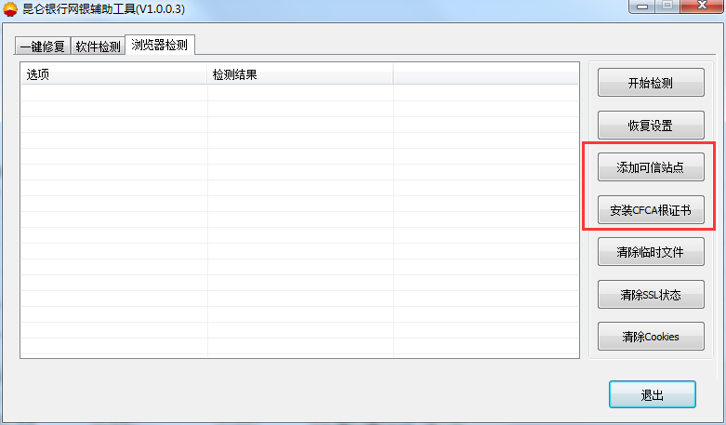Image resolution: width=726 pixels, height=425 pixels.
Task: Click the 清除Cookies button
Action: pos(651,337)
